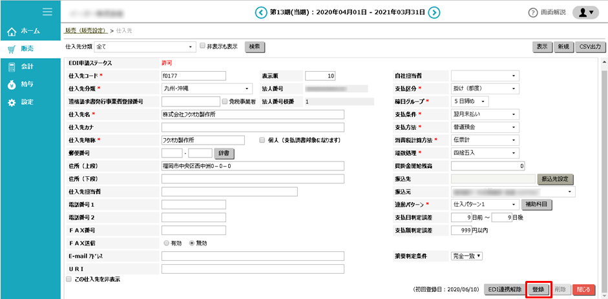Click the 仕入先カナ input field
The image size is (608, 299).
click(253, 127)
